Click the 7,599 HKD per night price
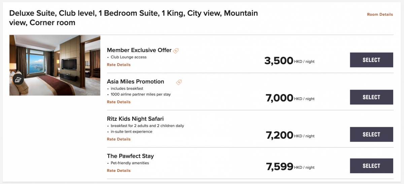 (290, 167)
